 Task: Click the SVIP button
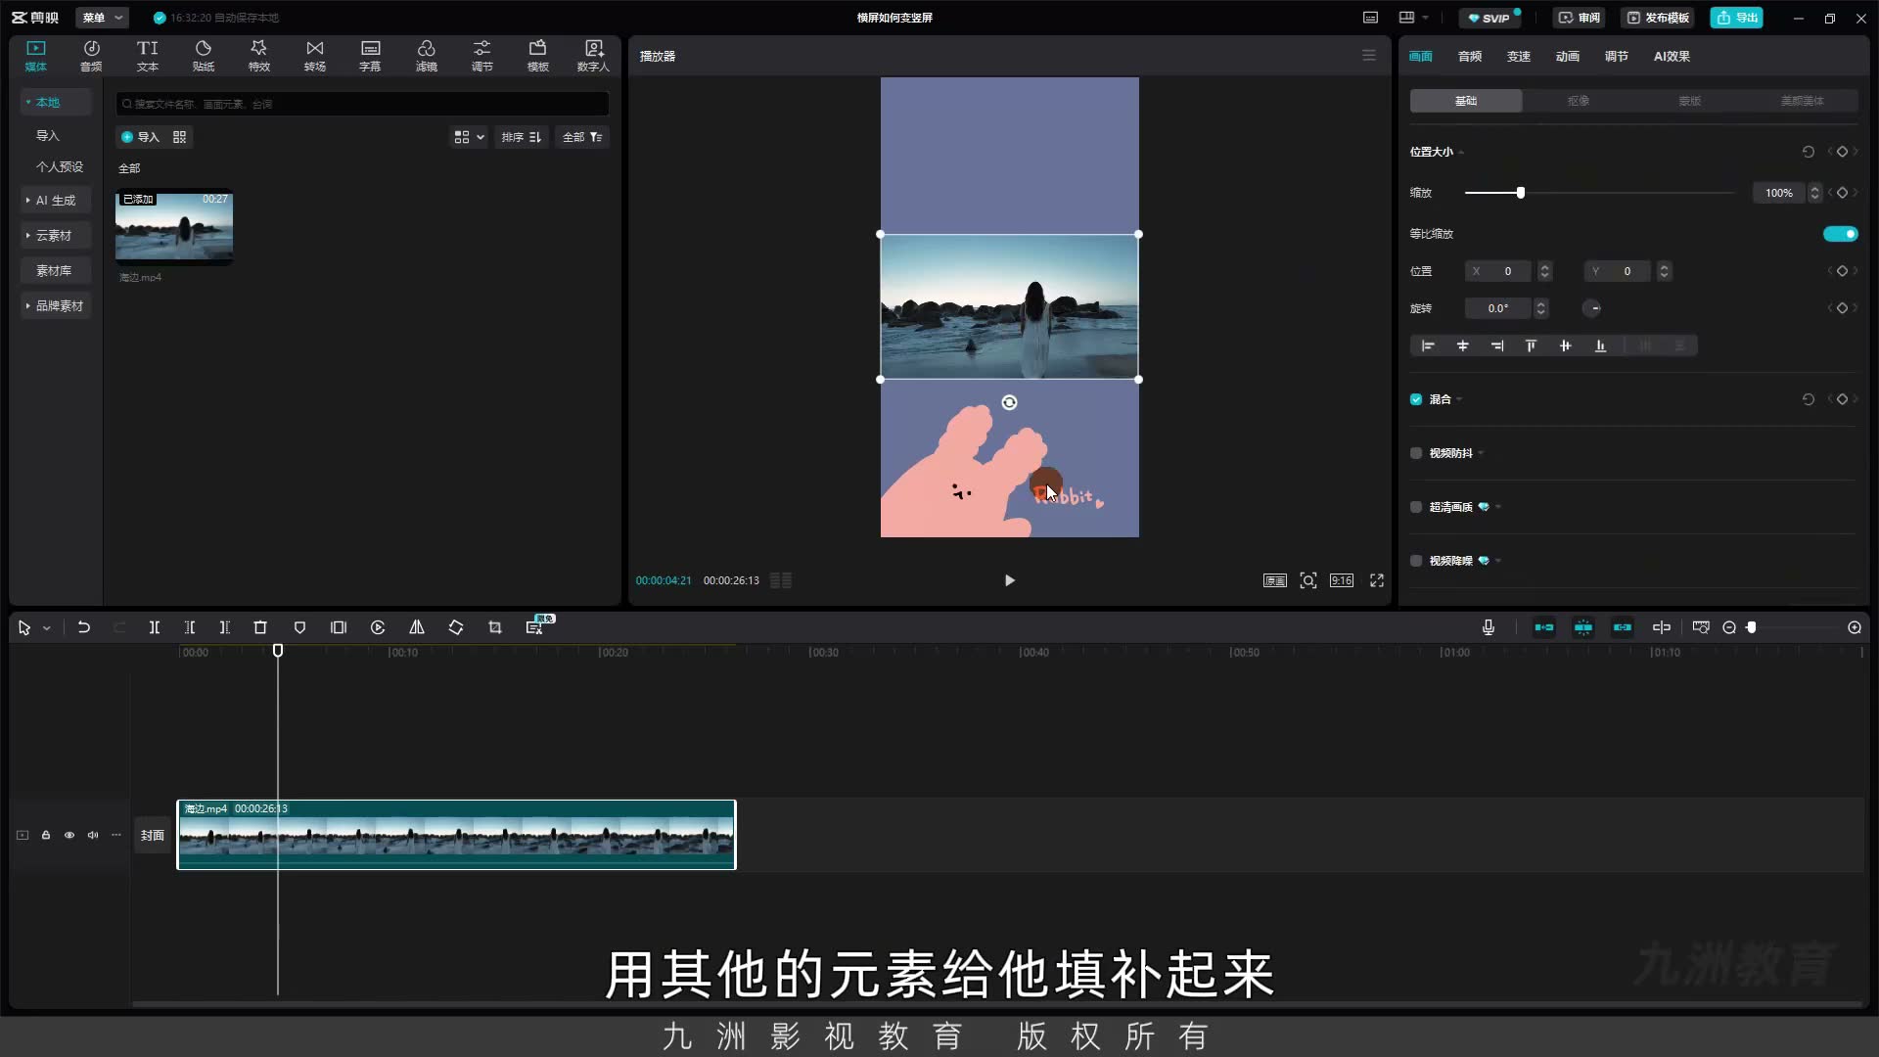coord(1489,18)
